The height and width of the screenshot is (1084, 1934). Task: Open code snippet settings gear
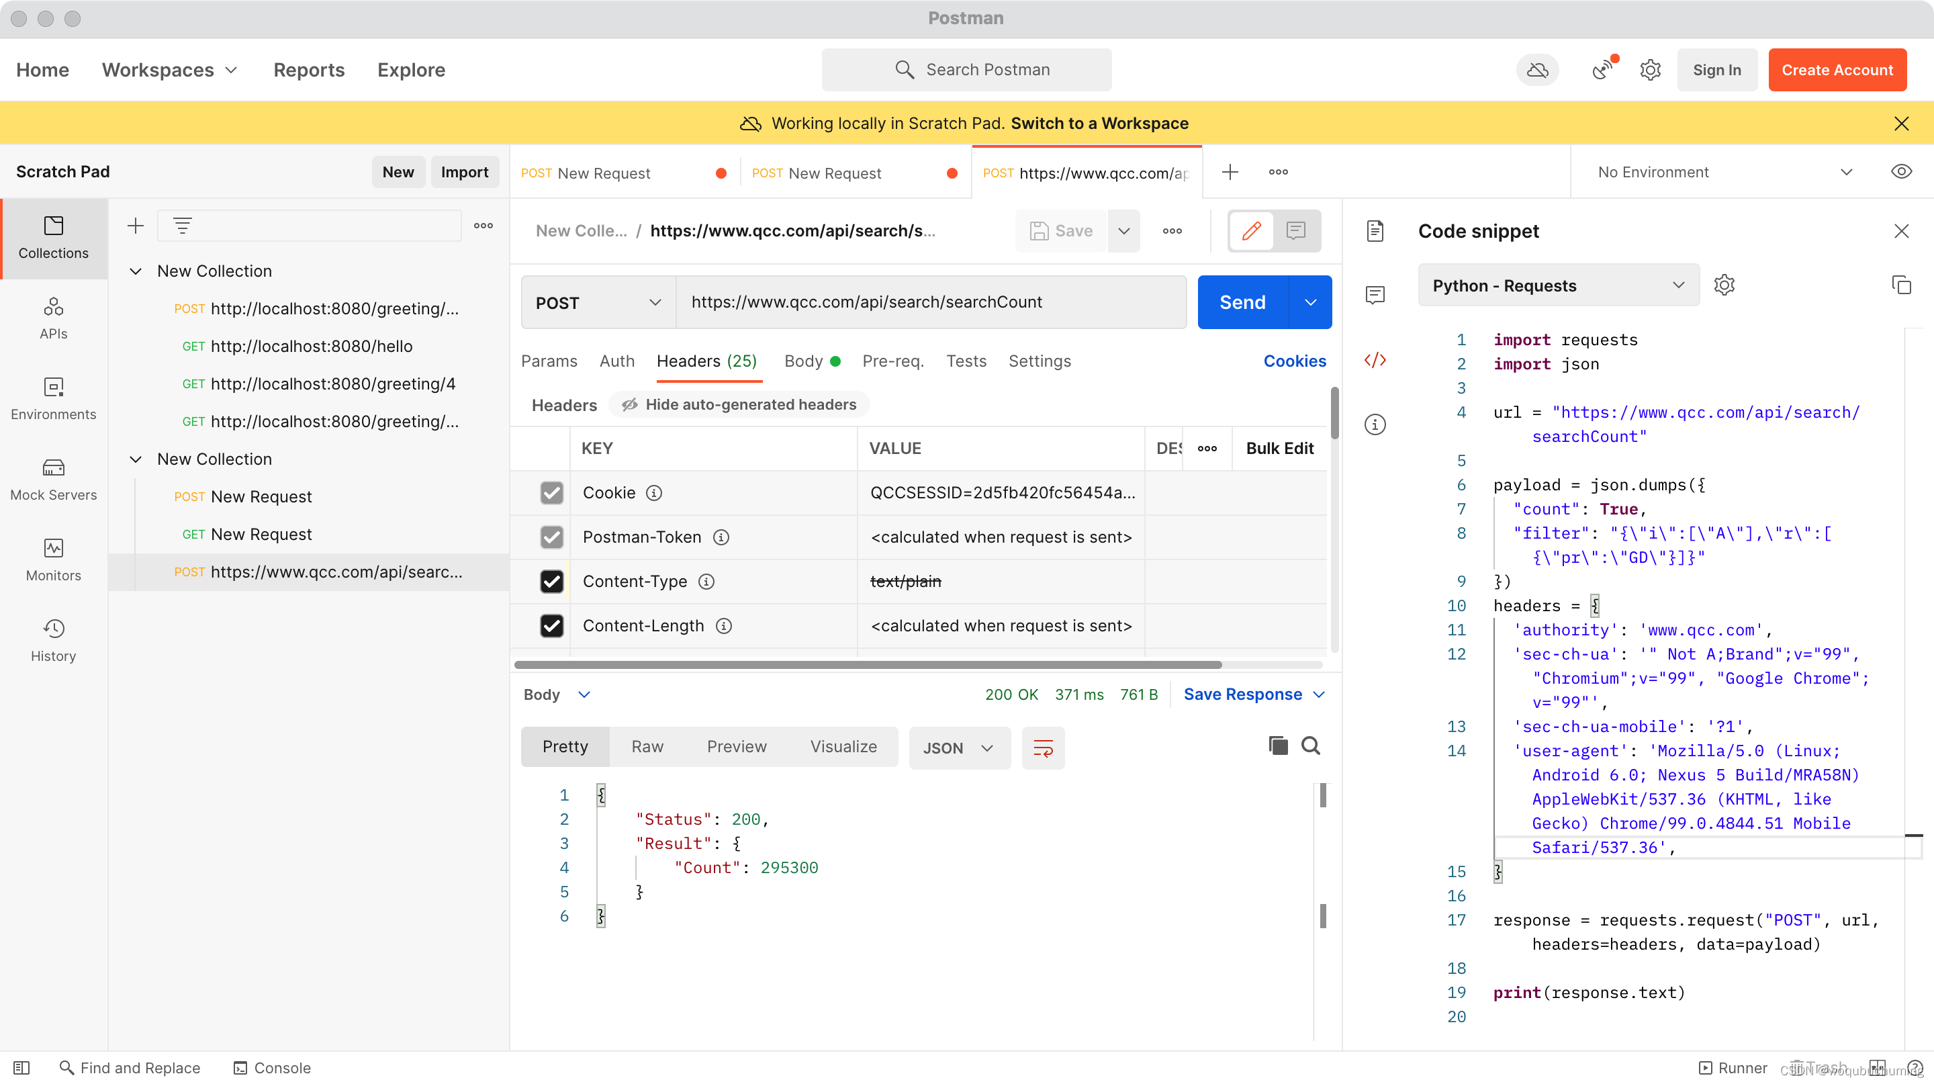[1724, 285]
